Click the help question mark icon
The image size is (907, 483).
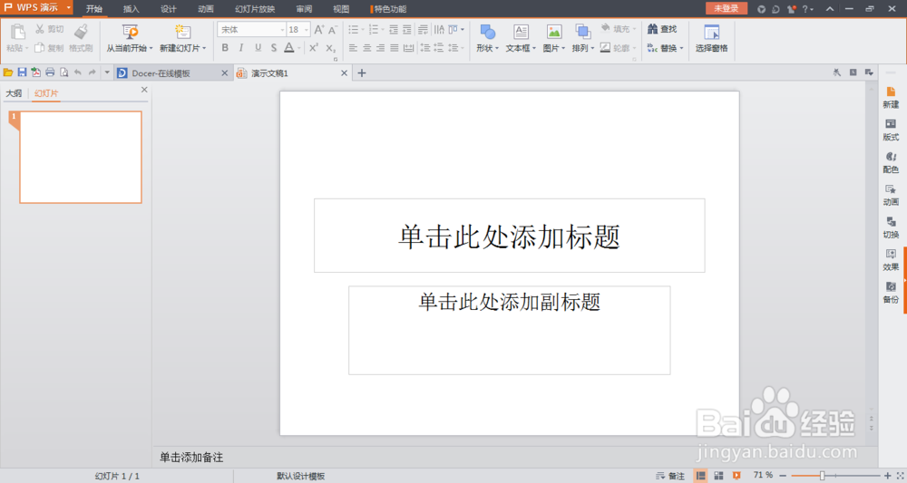805,9
